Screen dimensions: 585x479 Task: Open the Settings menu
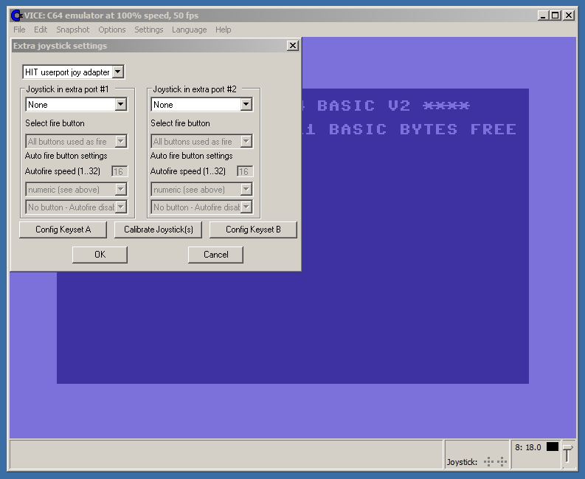point(148,30)
